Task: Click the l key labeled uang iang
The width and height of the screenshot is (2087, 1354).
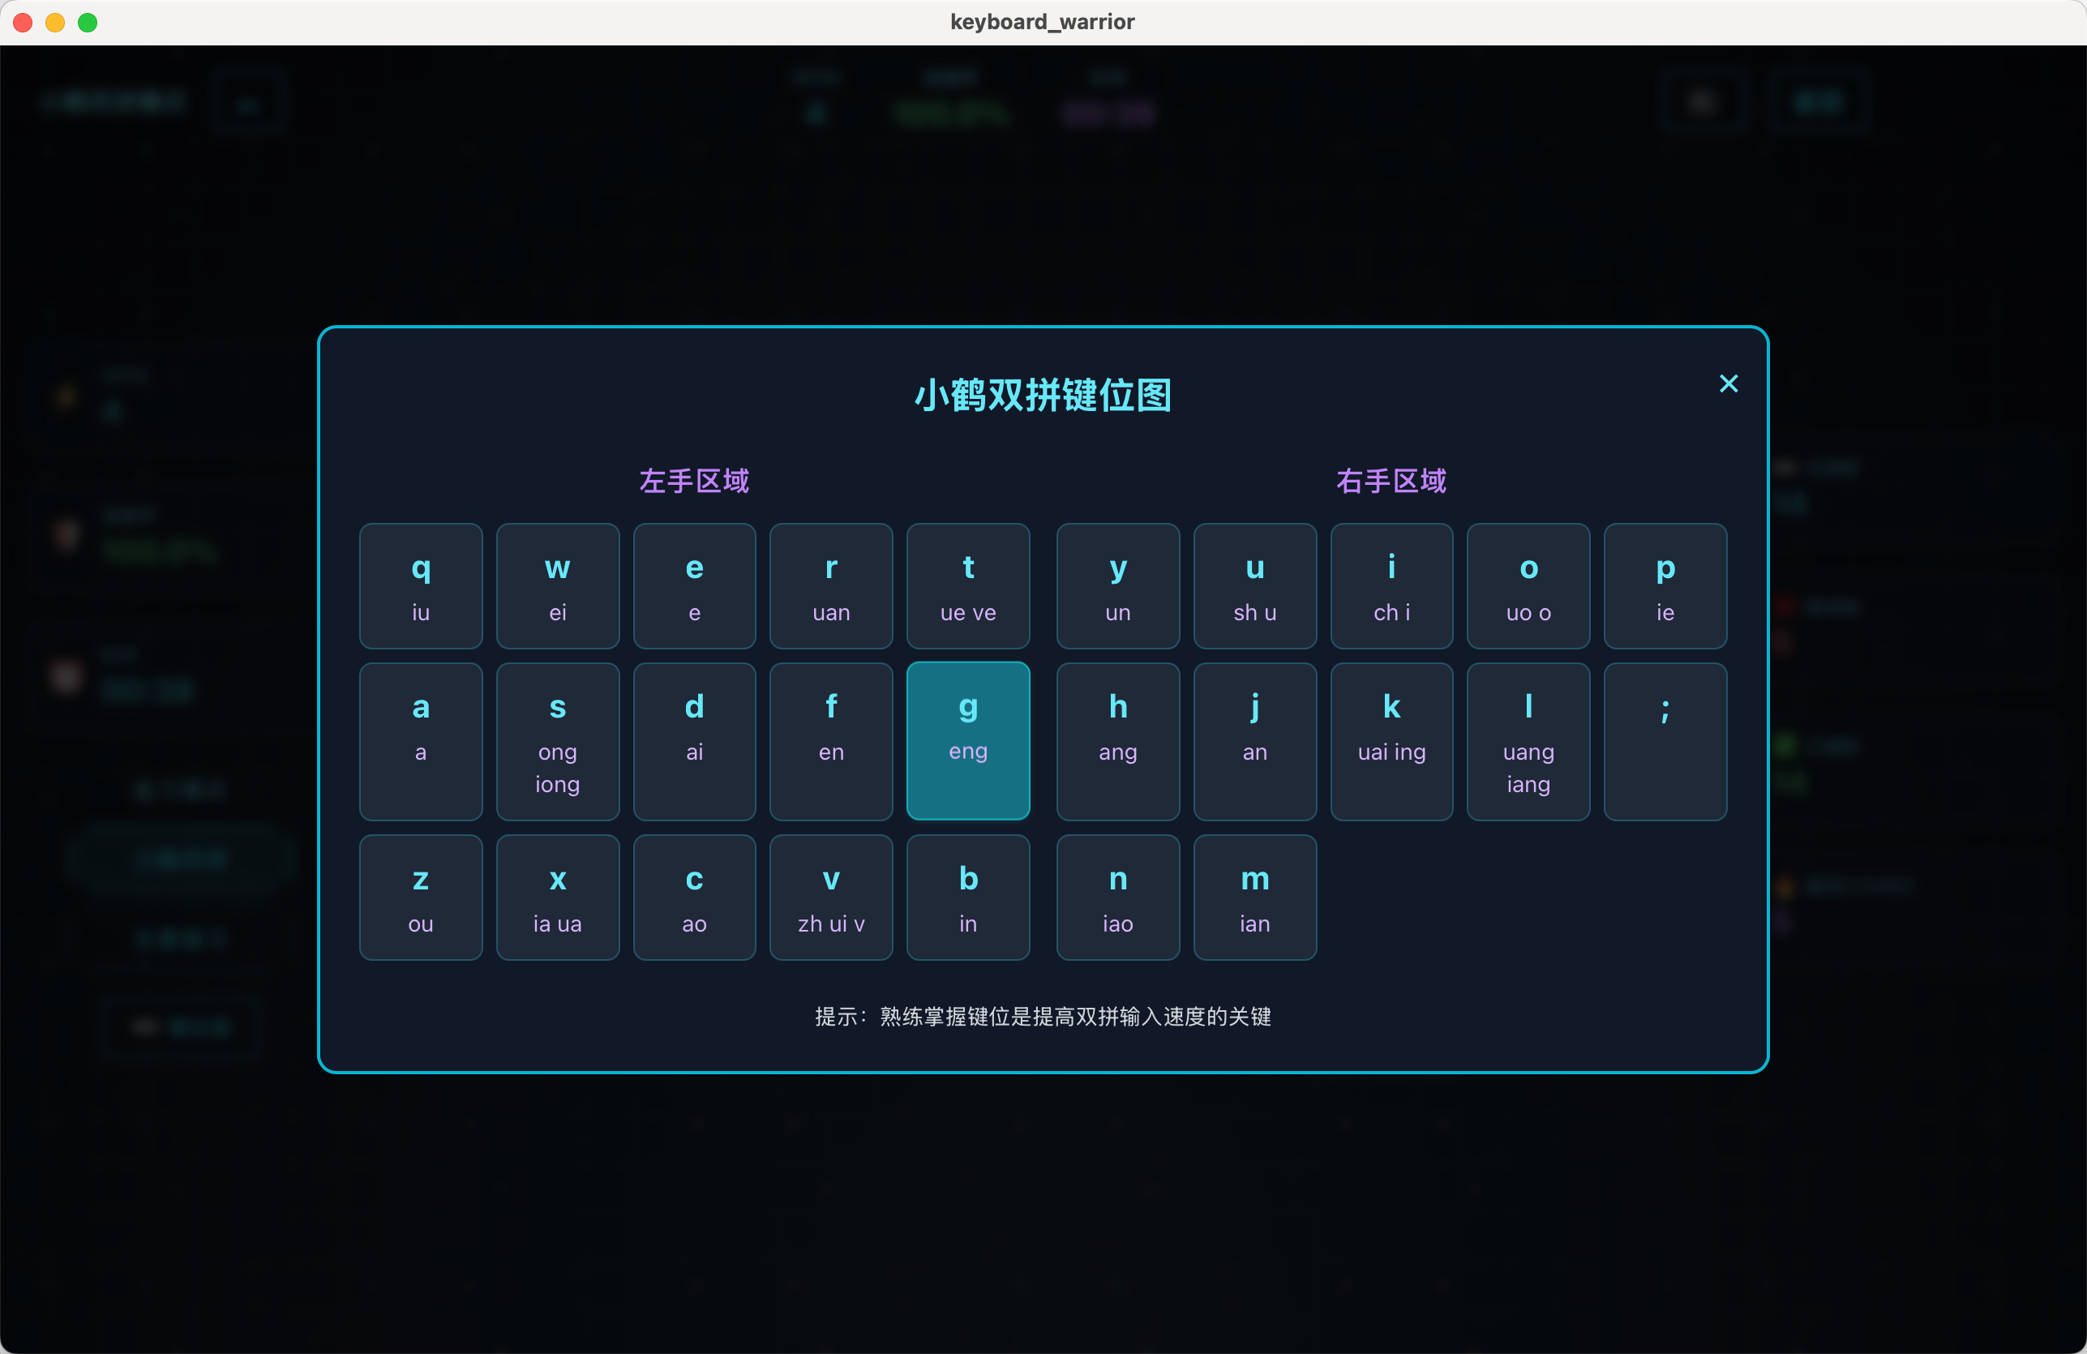Action: (1528, 741)
